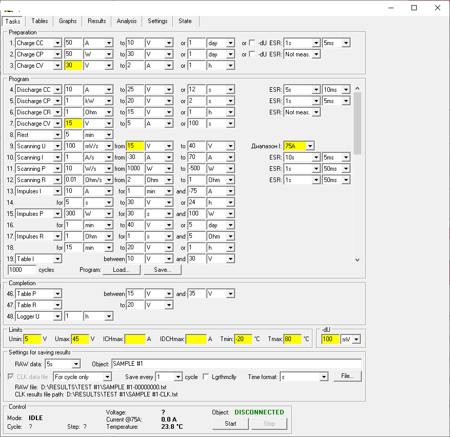Click the Umin limit field

(x=32, y=339)
